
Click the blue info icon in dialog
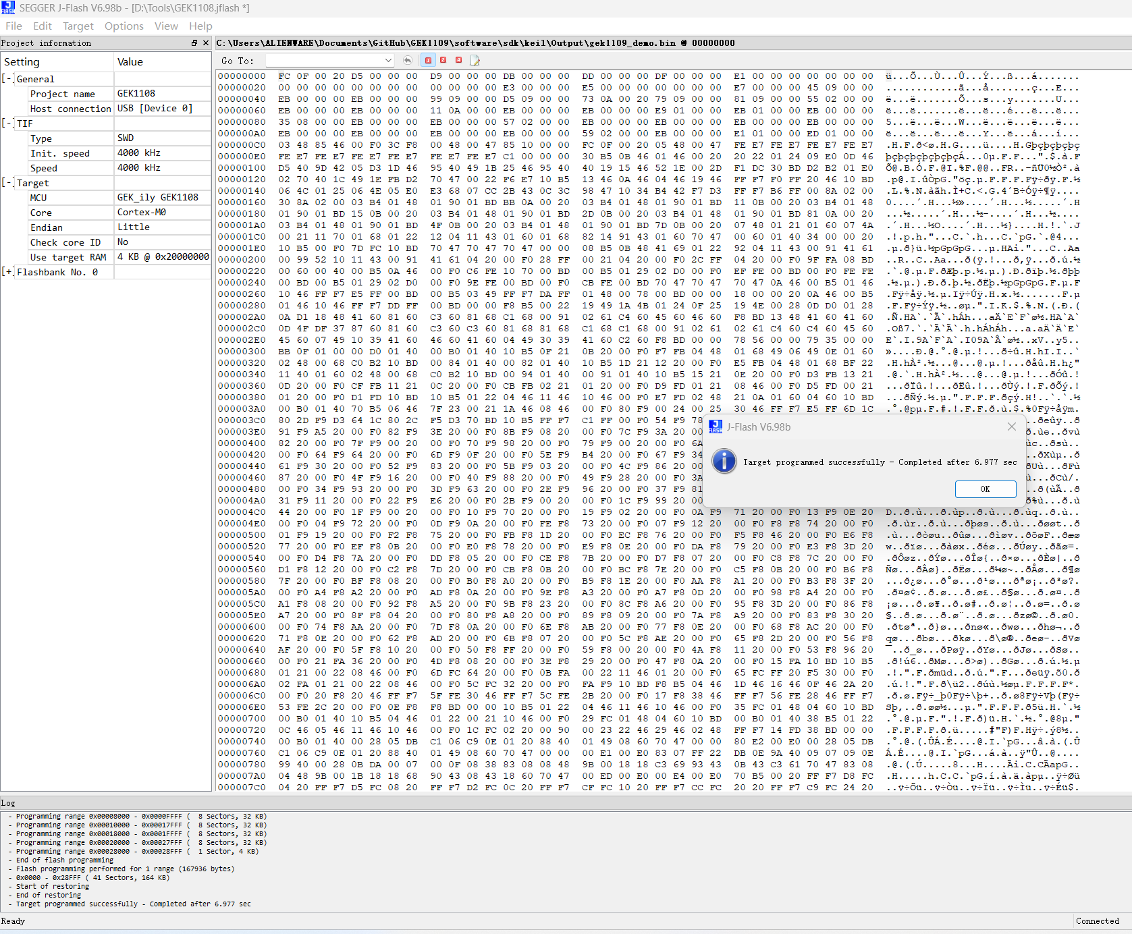724,461
